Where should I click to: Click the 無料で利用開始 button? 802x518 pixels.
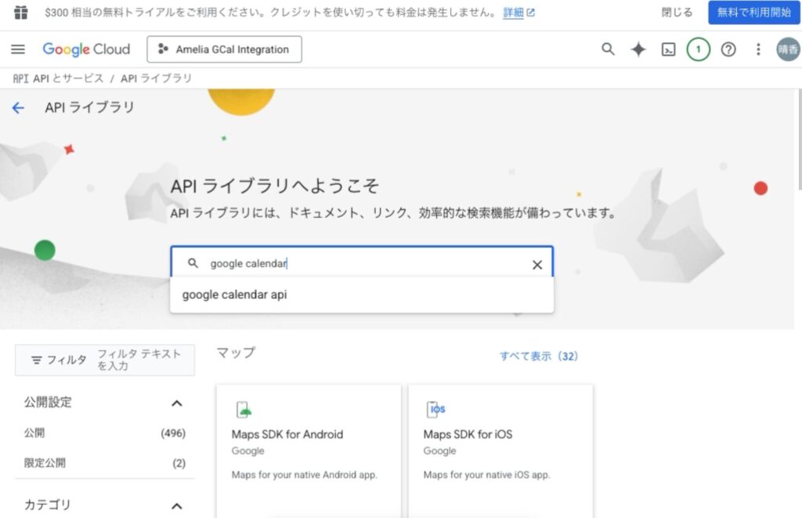tap(753, 13)
